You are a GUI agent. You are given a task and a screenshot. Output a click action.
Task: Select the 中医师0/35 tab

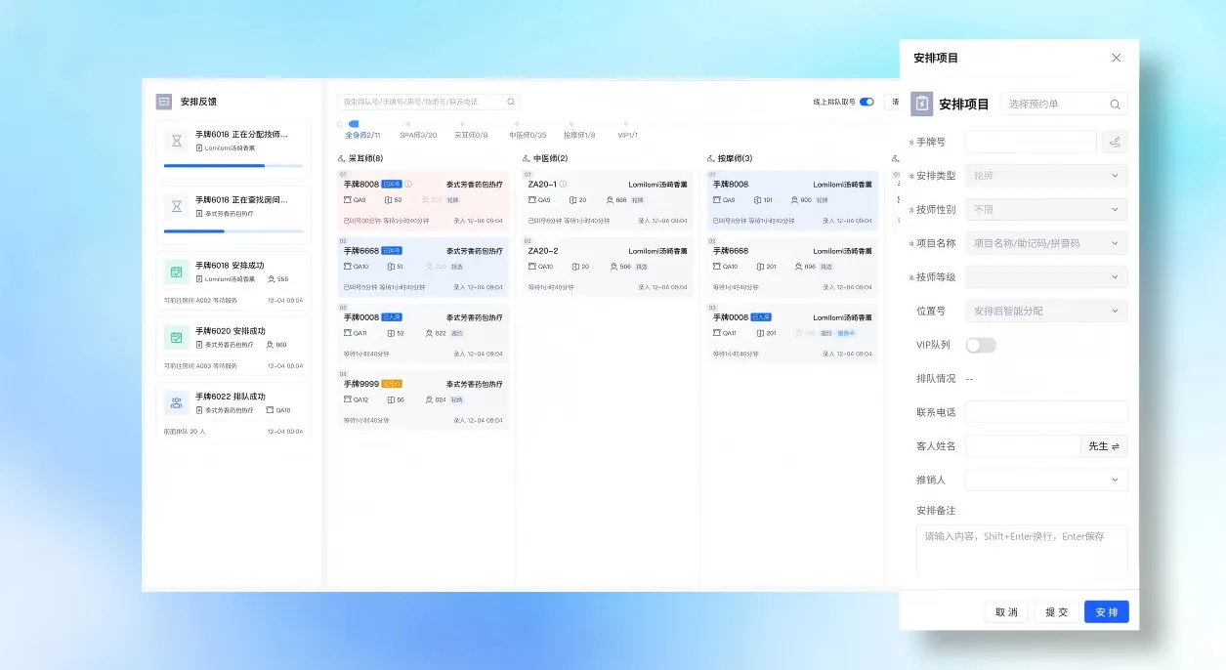[x=528, y=135]
